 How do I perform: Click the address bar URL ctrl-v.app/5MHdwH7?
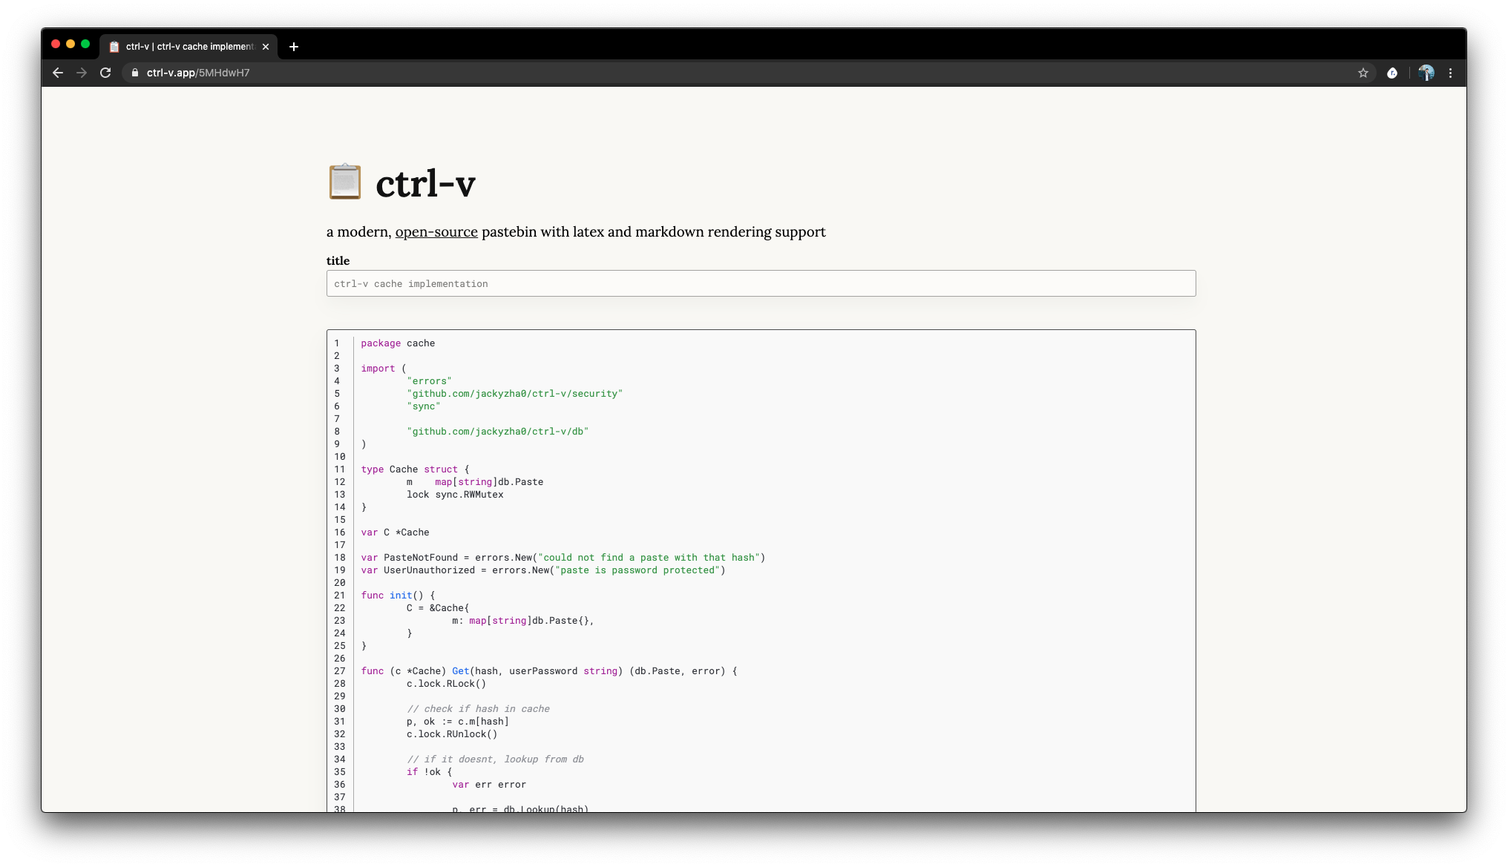coord(198,73)
